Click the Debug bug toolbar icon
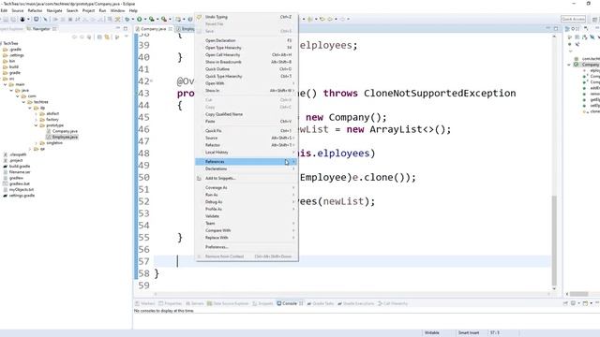The height and width of the screenshot is (337, 600). point(127,19)
